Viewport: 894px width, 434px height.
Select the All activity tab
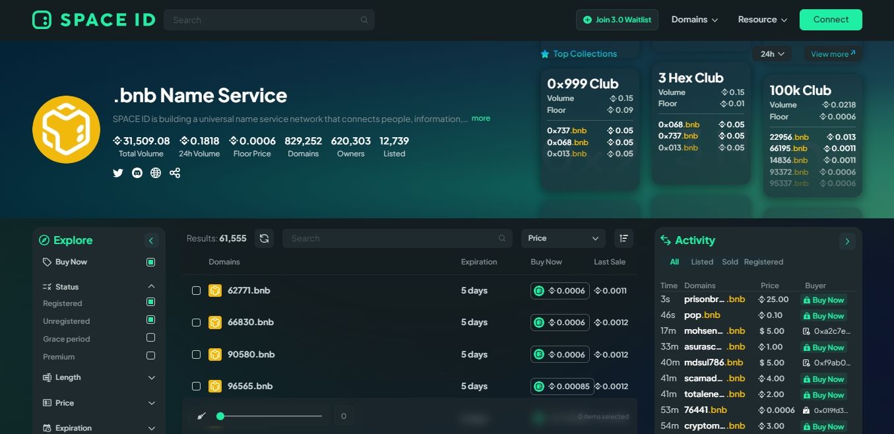coord(674,262)
